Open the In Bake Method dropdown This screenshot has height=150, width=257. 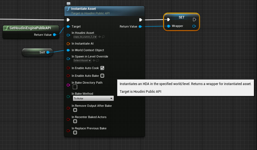point(93,99)
